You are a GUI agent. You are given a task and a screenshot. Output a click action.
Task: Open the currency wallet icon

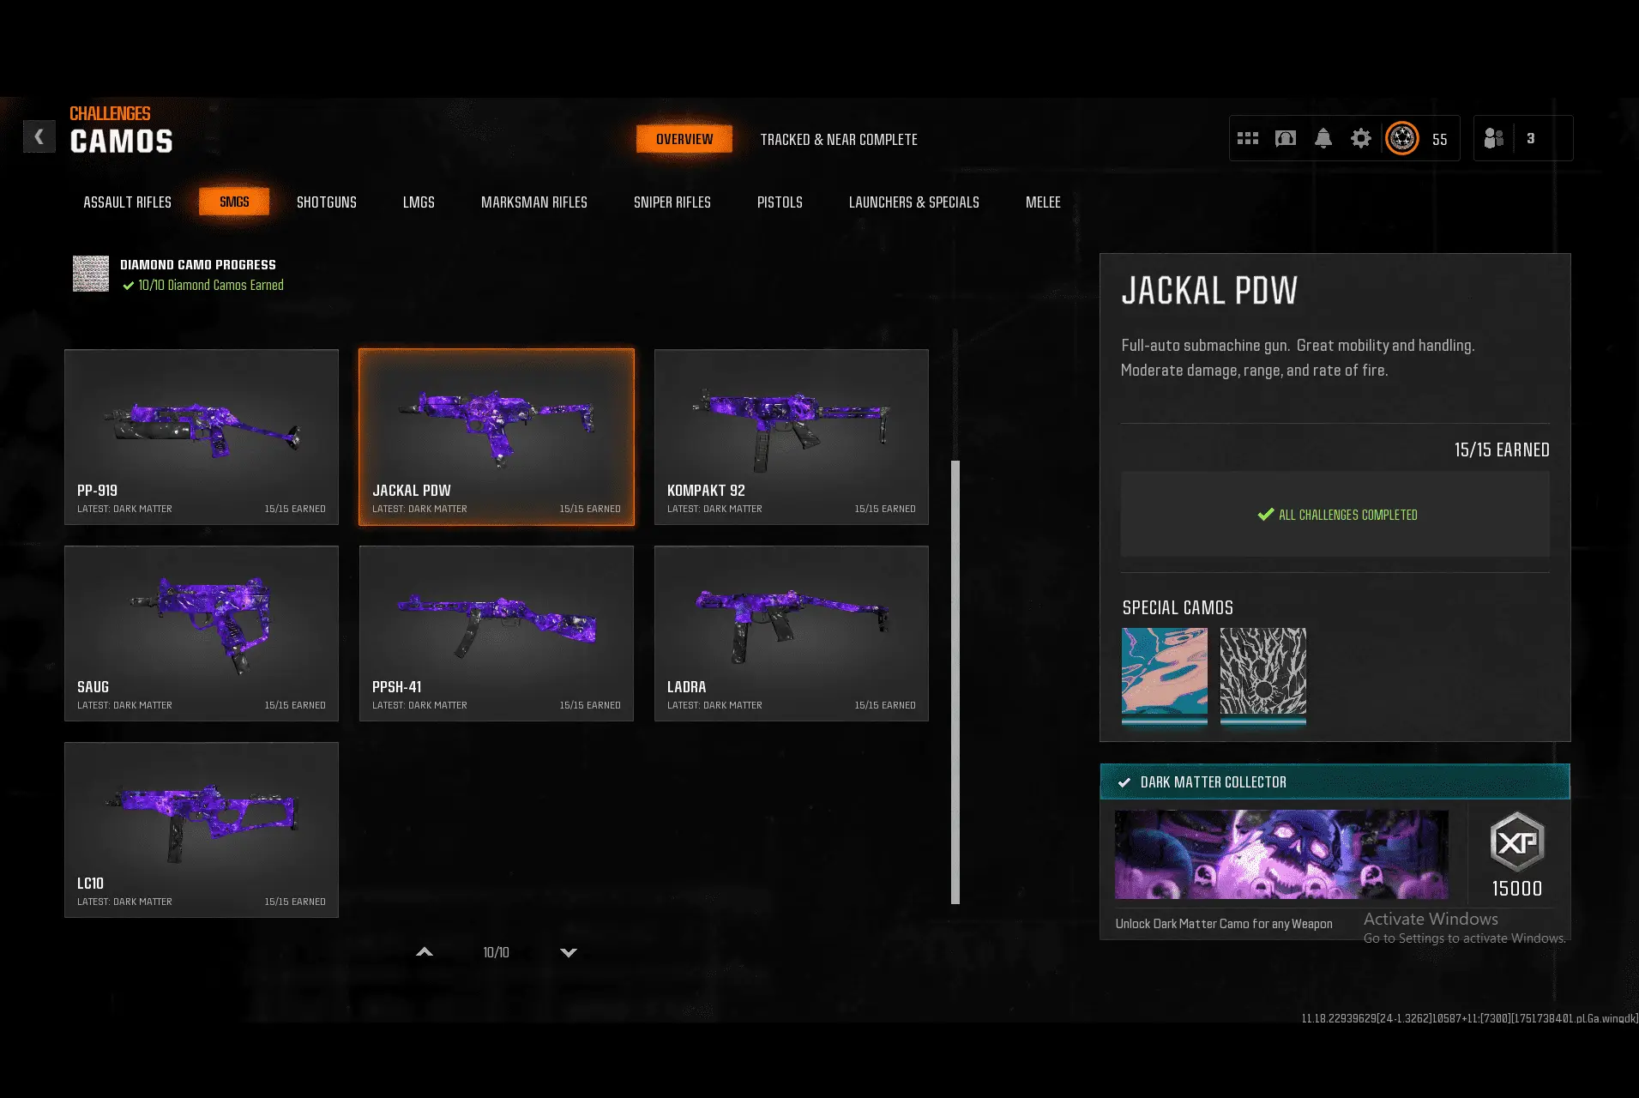pyautogui.click(x=1286, y=138)
